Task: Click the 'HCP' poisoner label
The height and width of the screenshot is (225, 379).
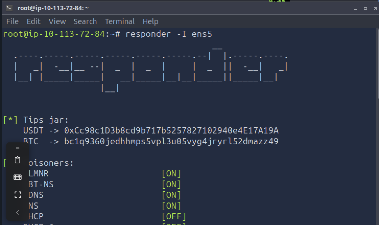Action: point(36,217)
